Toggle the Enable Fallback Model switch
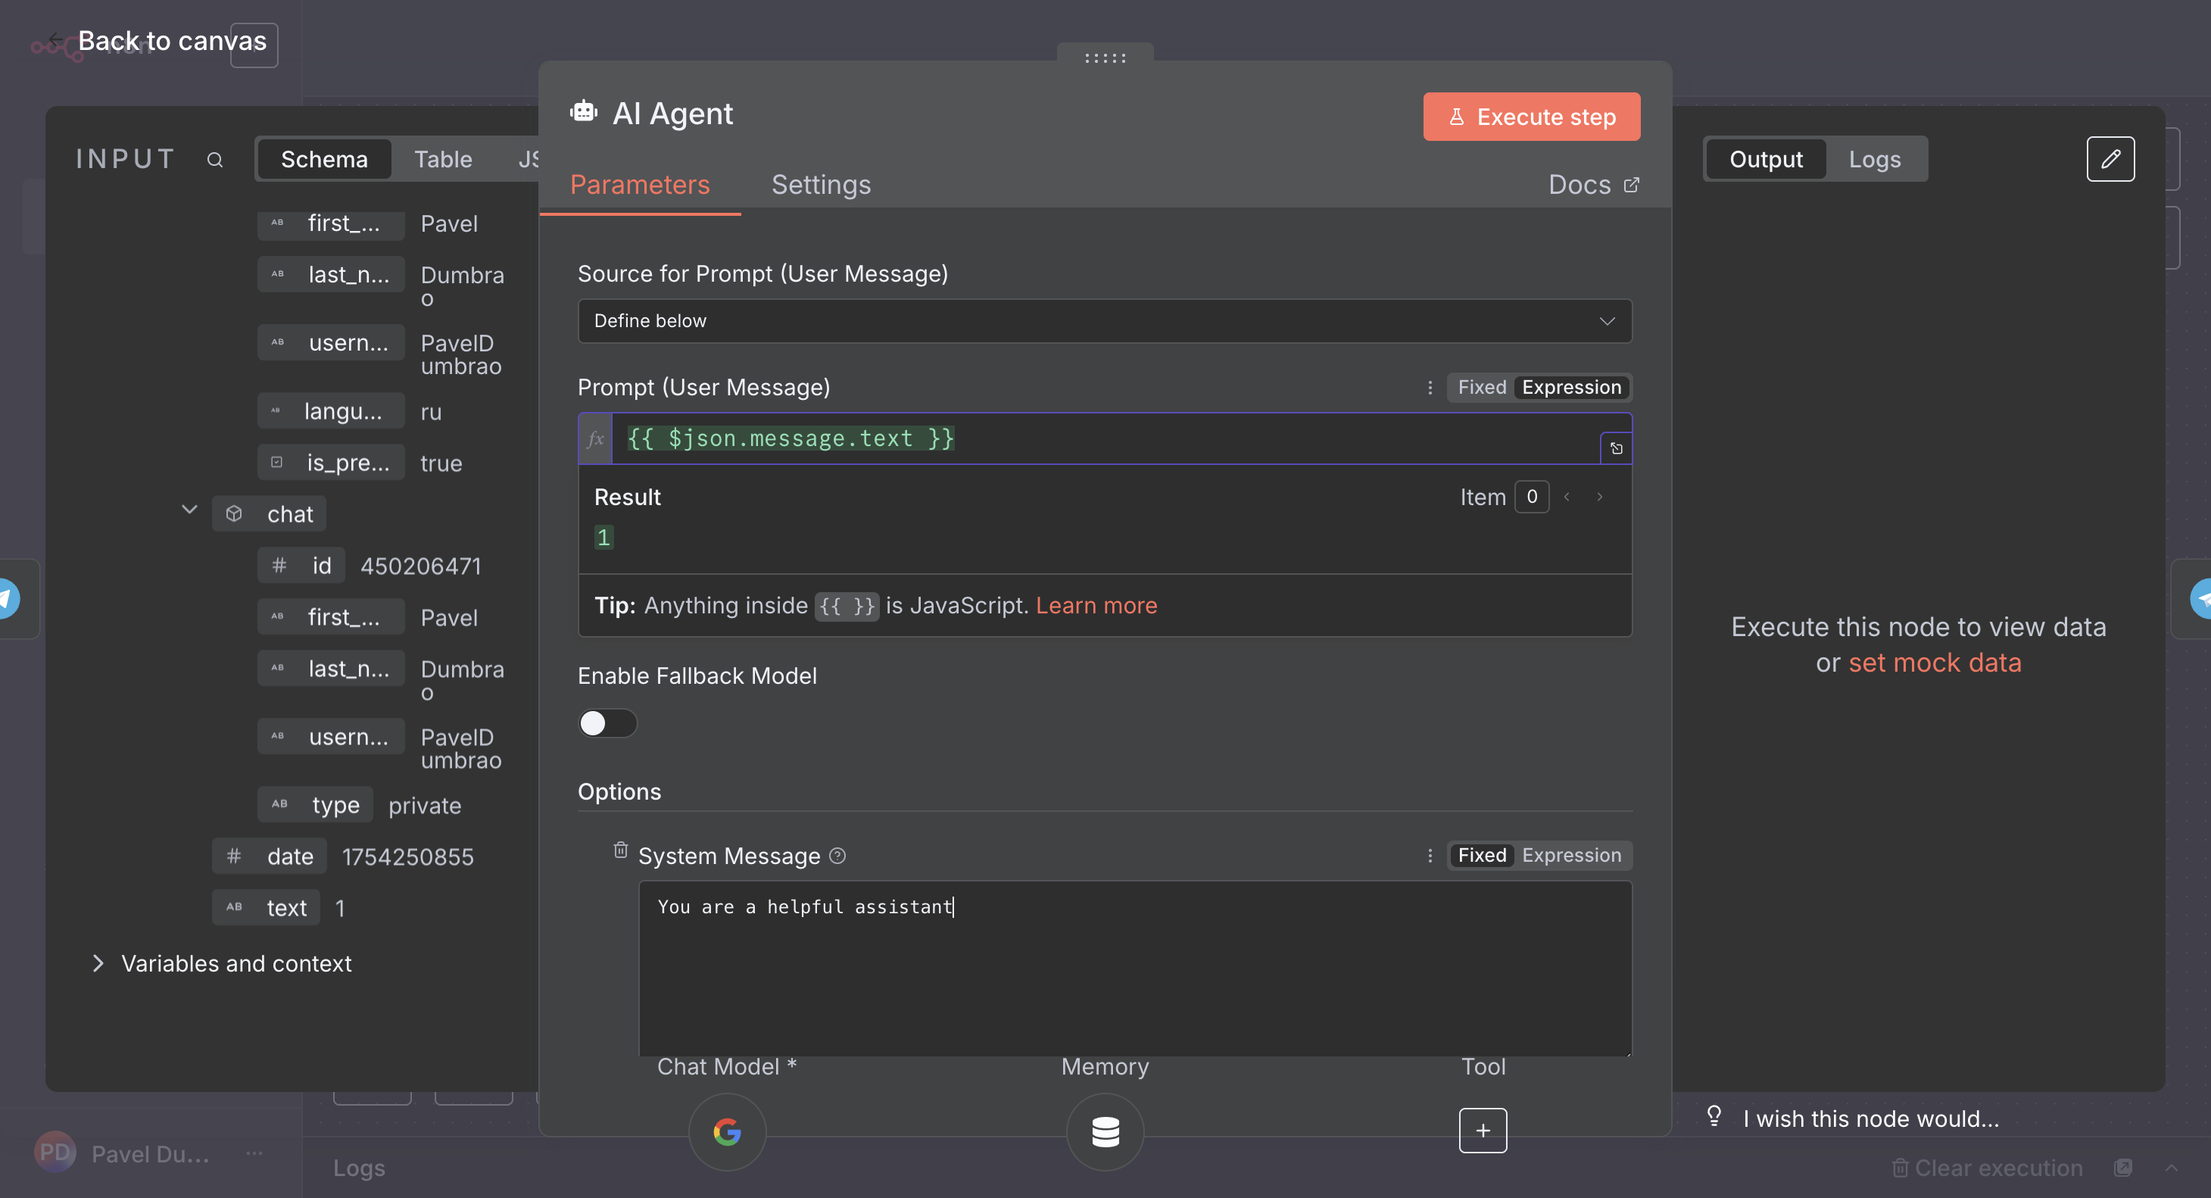Image resolution: width=2211 pixels, height=1198 pixels. 607,722
